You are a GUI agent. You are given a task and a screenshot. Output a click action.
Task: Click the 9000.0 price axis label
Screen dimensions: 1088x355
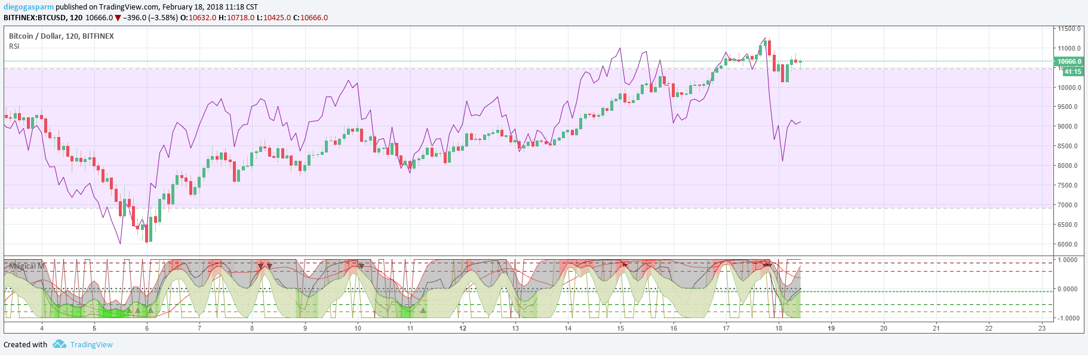pos(1068,126)
